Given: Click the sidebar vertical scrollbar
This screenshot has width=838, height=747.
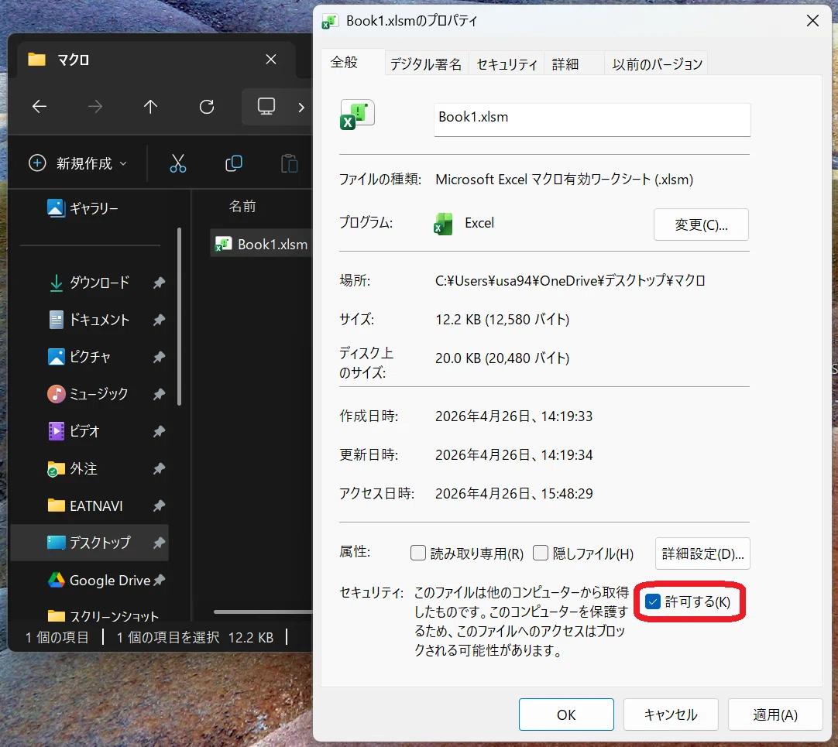Looking at the screenshot, I should pos(179,317).
